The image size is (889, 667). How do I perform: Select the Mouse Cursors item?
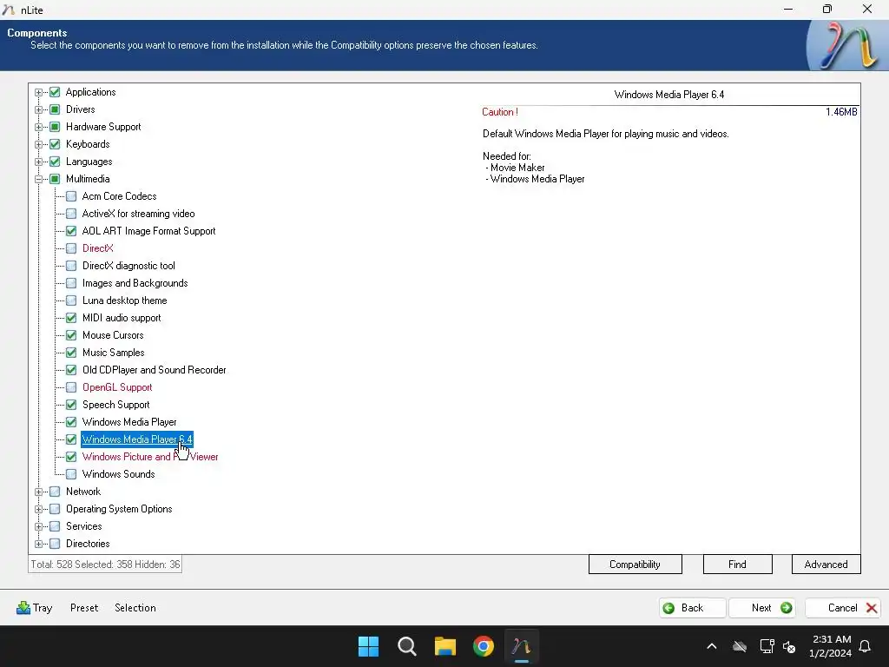(113, 335)
